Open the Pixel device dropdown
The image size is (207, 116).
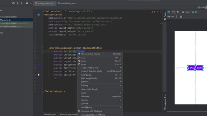(186, 12)
